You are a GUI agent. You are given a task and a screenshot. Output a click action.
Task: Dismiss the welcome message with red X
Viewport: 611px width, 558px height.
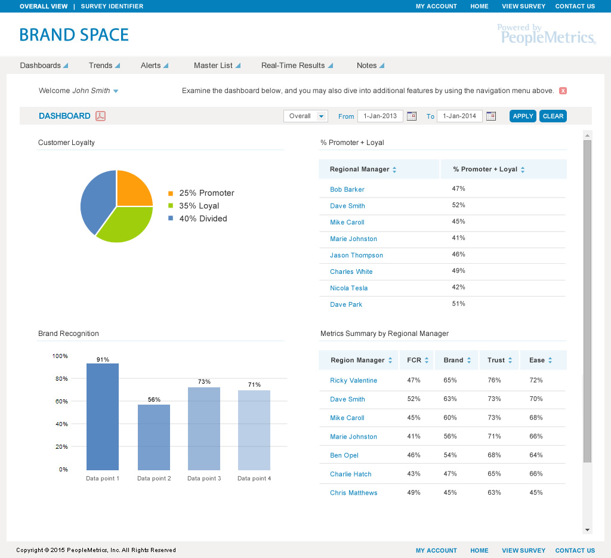[563, 91]
